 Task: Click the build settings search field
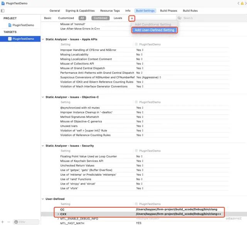pyautogui.click(x=211, y=18)
